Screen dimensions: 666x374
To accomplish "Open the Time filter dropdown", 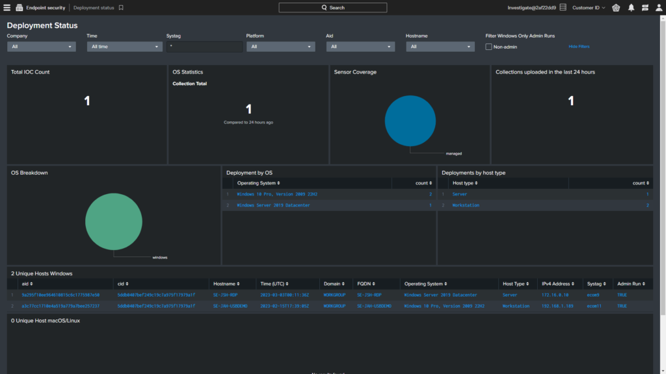I will (124, 47).
